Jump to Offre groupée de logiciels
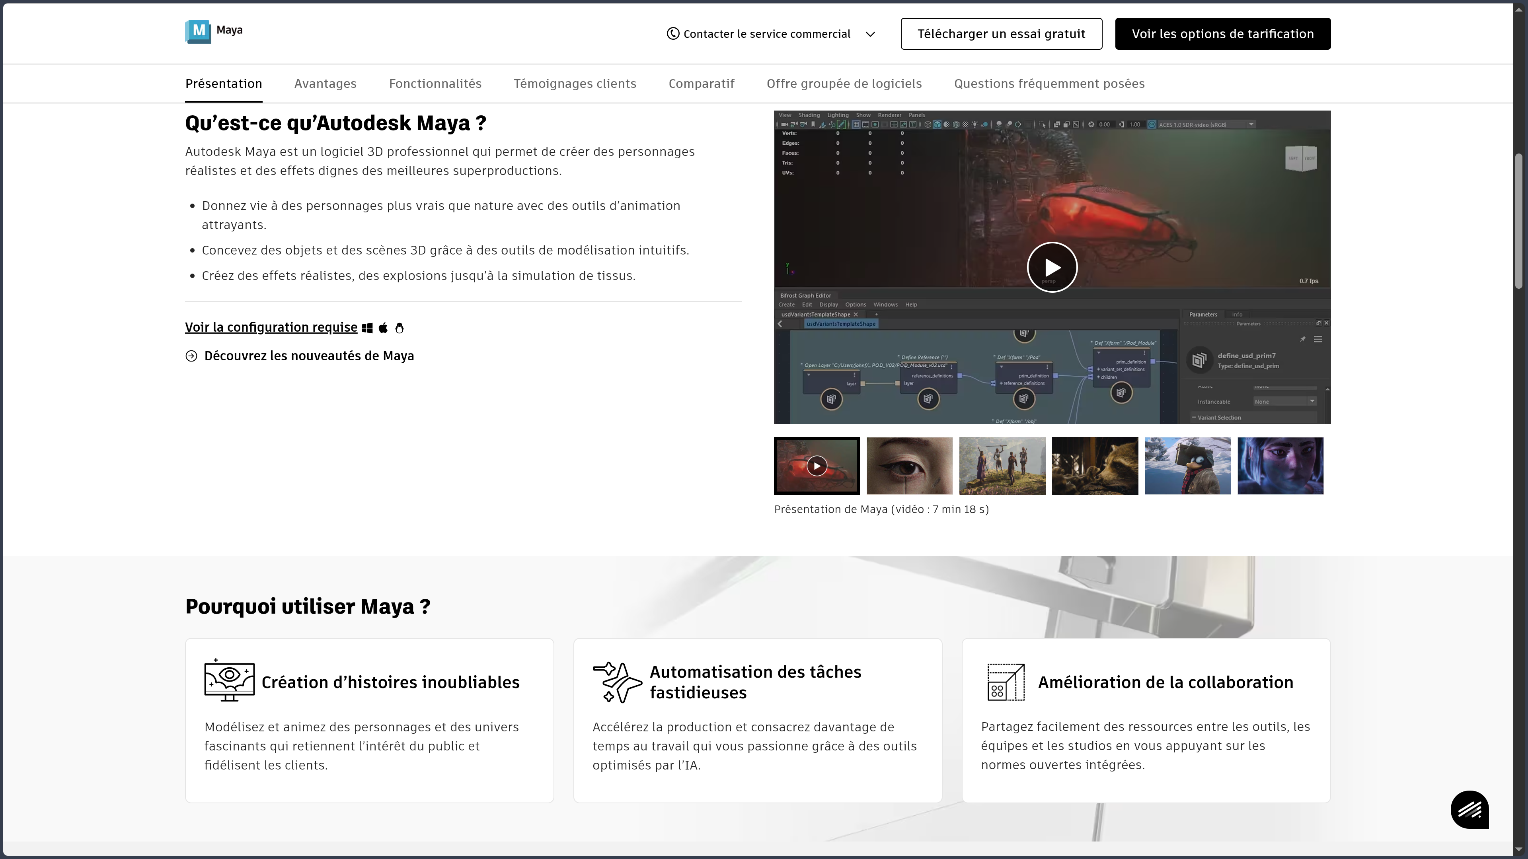 point(844,84)
